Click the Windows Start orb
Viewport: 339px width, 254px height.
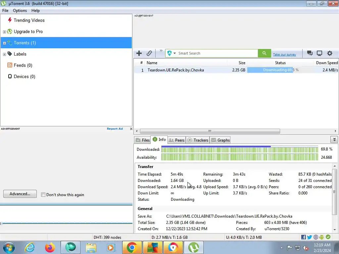pyautogui.click(x=9, y=247)
